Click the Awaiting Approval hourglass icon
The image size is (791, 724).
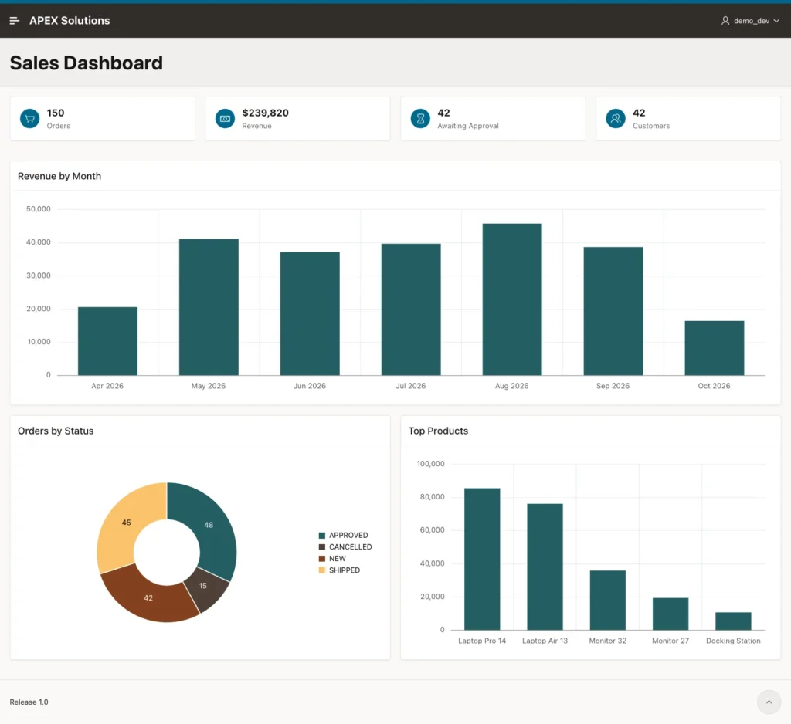click(420, 119)
